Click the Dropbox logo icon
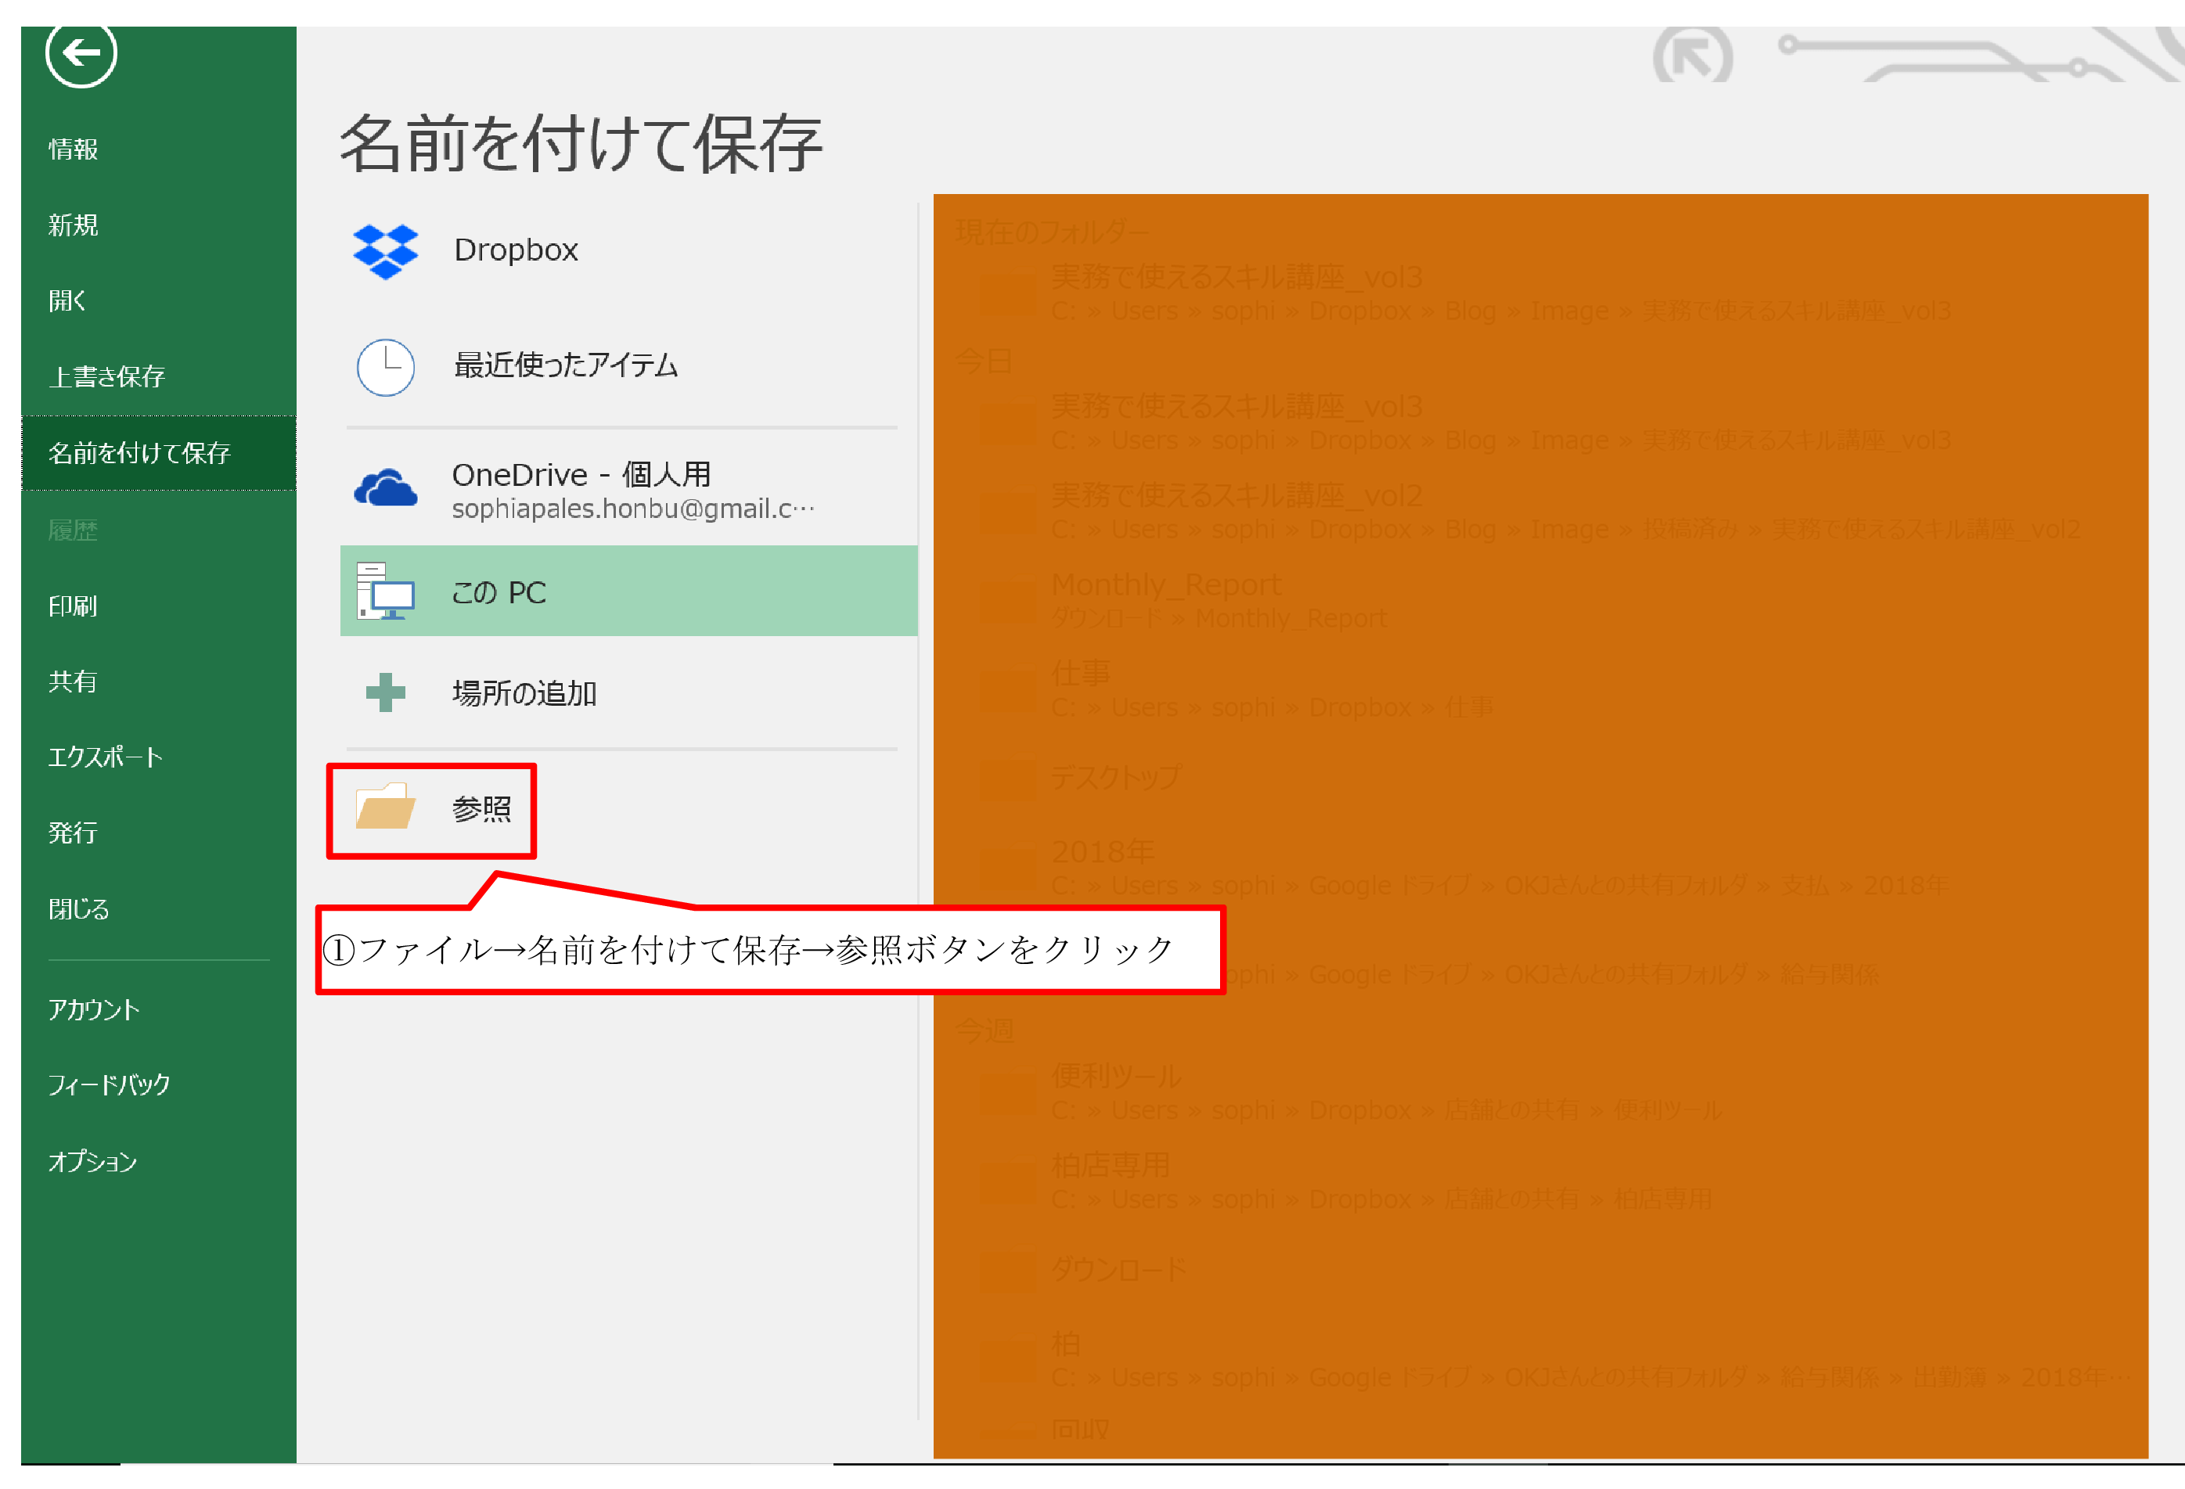Screen dimensions: 2185x1489 click(386, 251)
